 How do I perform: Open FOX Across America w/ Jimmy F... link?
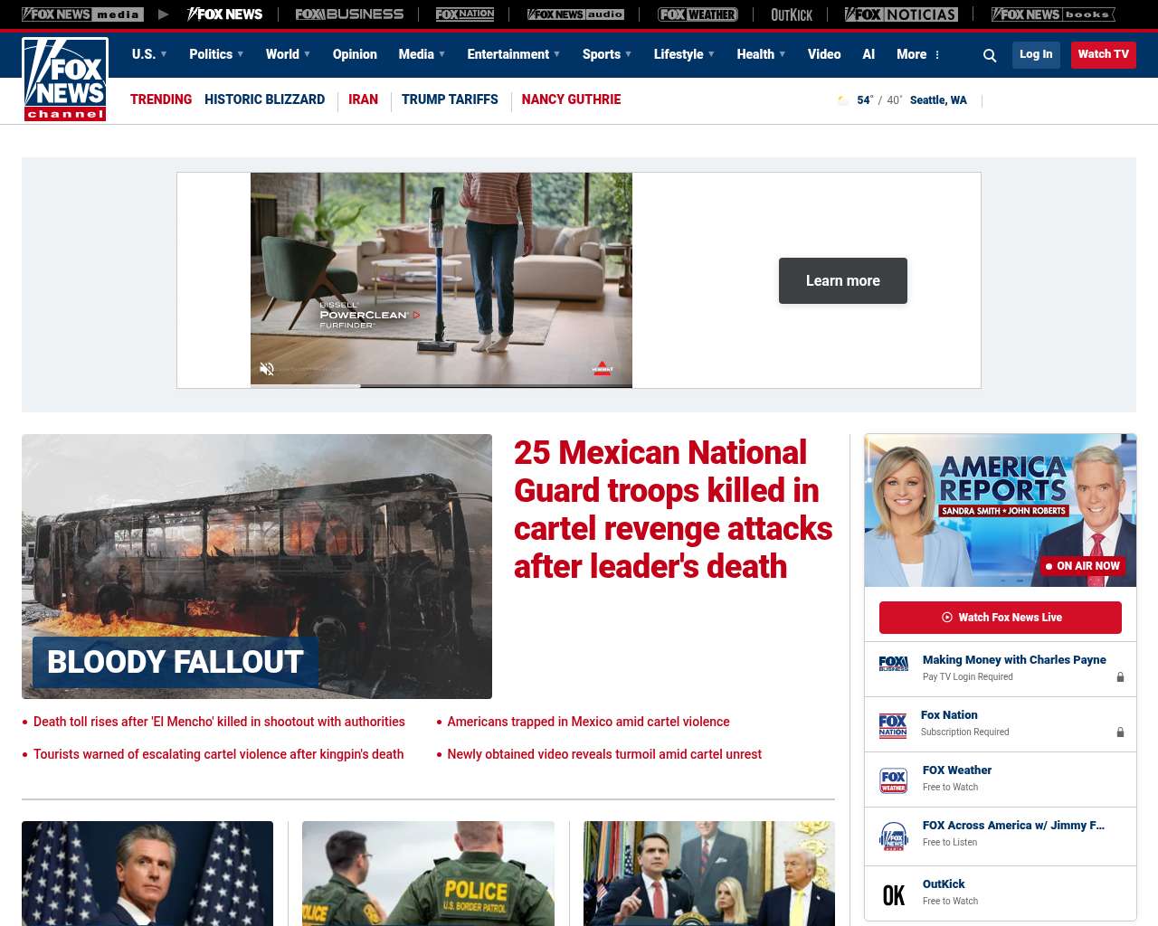click(x=1013, y=826)
